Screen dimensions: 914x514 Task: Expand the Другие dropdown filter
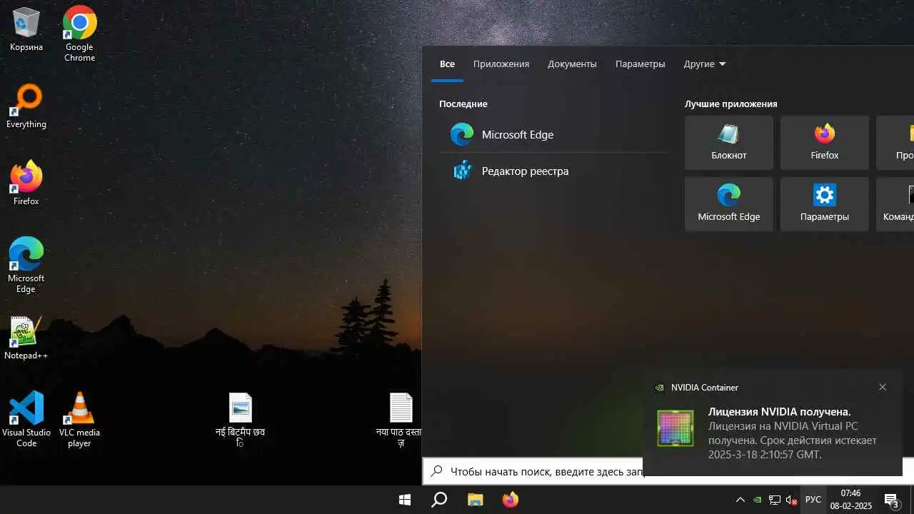coord(705,64)
